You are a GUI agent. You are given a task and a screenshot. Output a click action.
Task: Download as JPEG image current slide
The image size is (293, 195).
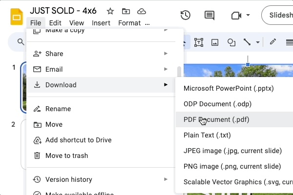234,151
